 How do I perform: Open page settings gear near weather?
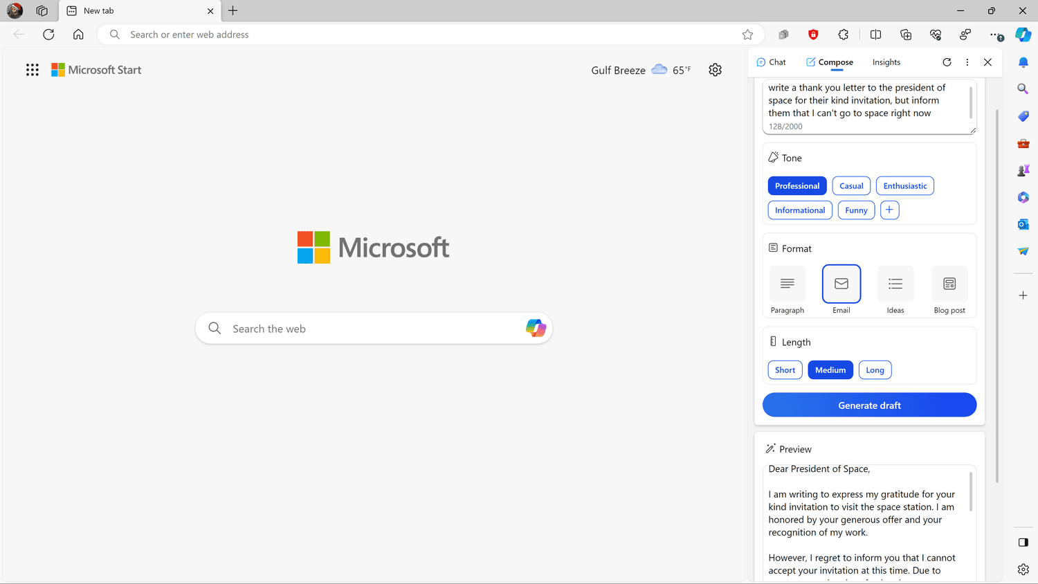click(x=715, y=70)
